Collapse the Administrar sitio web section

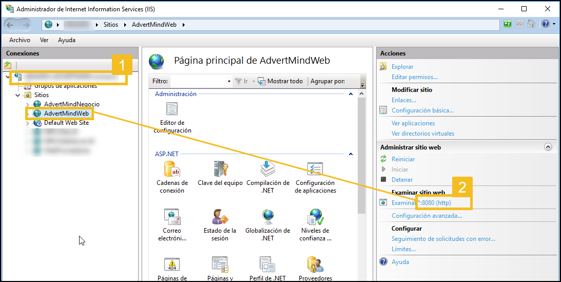548,147
